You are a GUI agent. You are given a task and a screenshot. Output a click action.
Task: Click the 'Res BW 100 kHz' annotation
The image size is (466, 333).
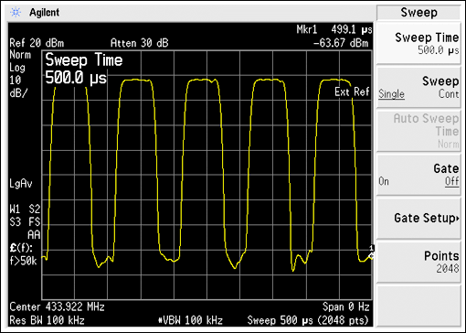pyautogui.click(x=47, y=320)
